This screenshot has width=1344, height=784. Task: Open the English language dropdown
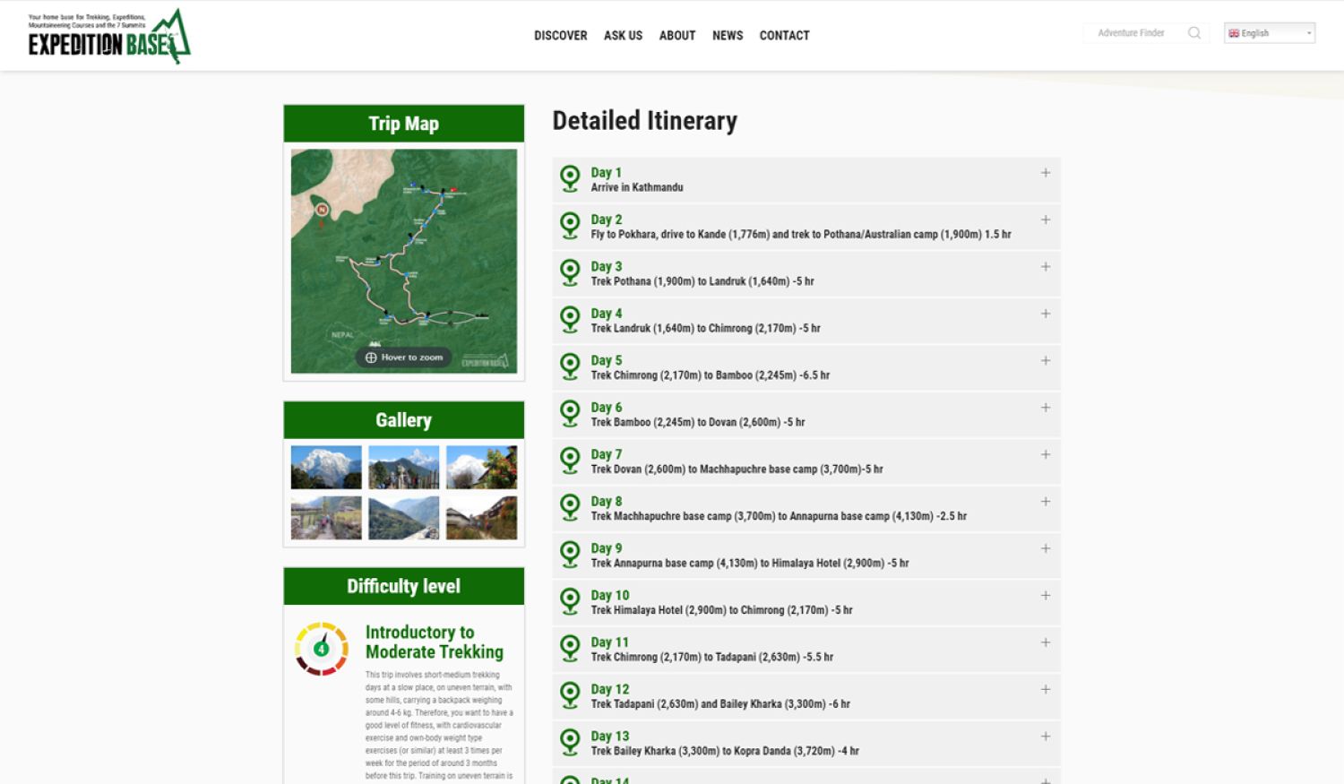(x=1269, y=33)
